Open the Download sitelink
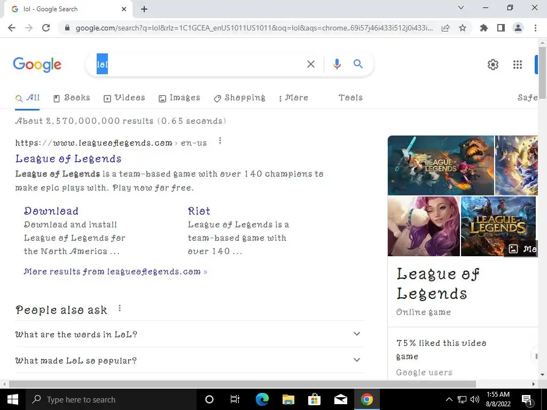The image size is (547, 410). (51, 211)
